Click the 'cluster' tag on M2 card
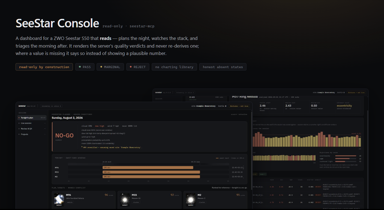 [x=202, y=202]
